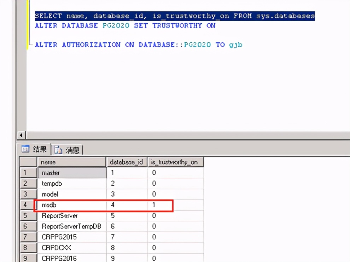Click the highlighted SELECT statement line
This screenshot has width=350, height=262.
tap(174, 16)
